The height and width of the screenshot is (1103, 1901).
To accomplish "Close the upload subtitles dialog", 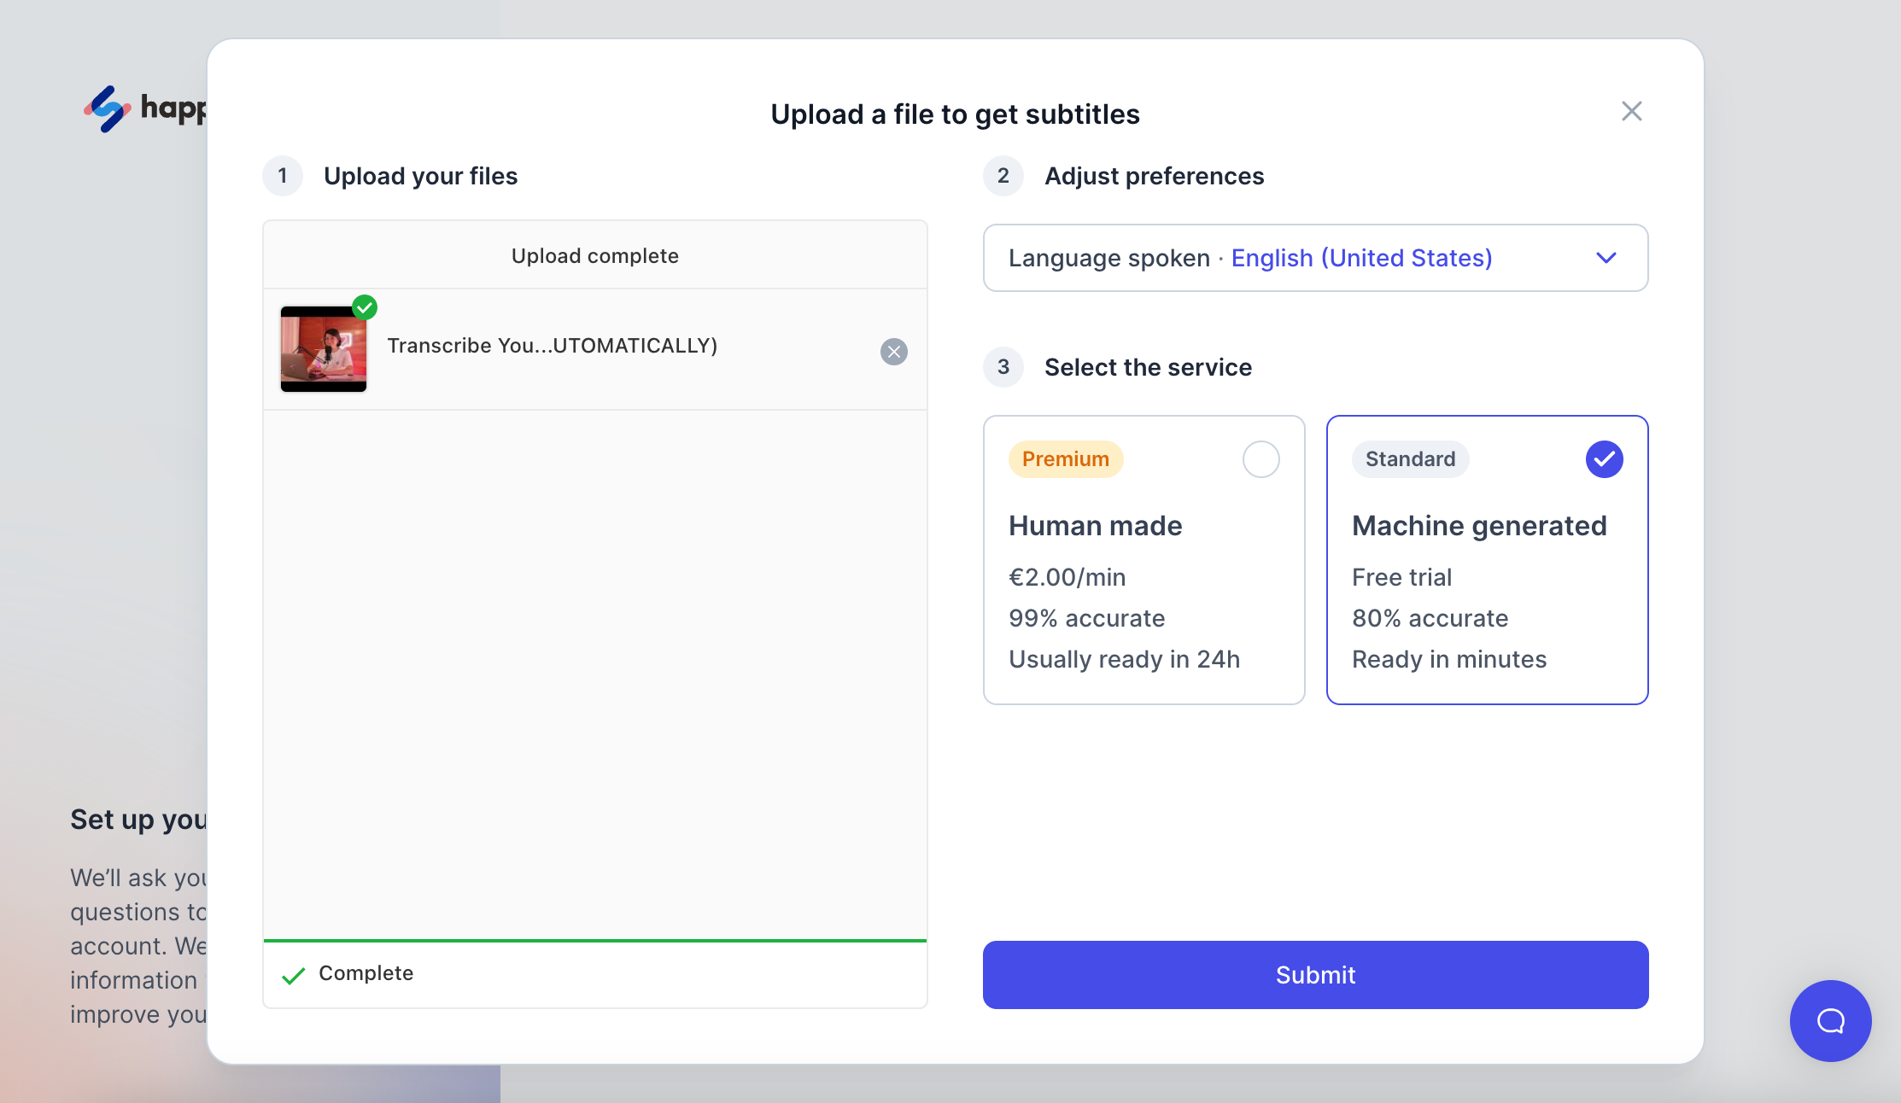I will click(x=1631, y=112).
